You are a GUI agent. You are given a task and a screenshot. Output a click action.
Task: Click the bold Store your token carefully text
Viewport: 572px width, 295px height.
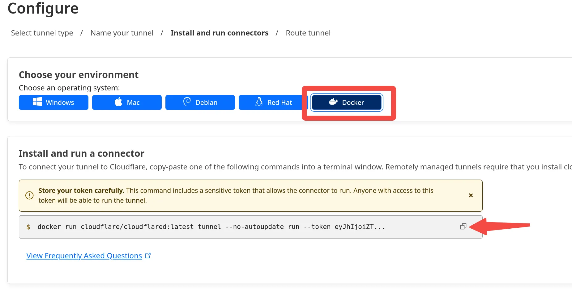click(81, 191)
